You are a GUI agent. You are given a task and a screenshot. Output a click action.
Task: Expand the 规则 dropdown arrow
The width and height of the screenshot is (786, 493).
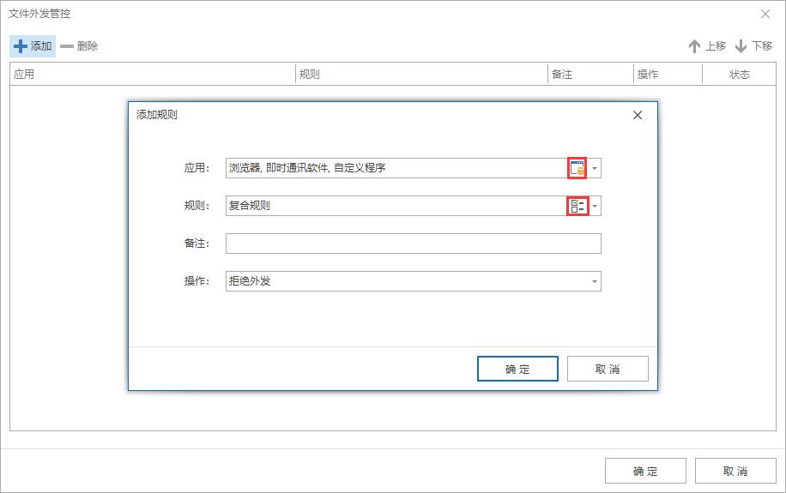(595, 206)
